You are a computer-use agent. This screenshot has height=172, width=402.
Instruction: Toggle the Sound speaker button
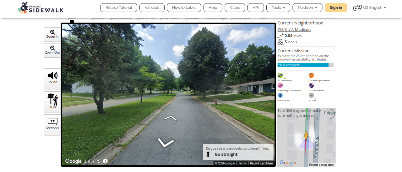tap(52, 79)
